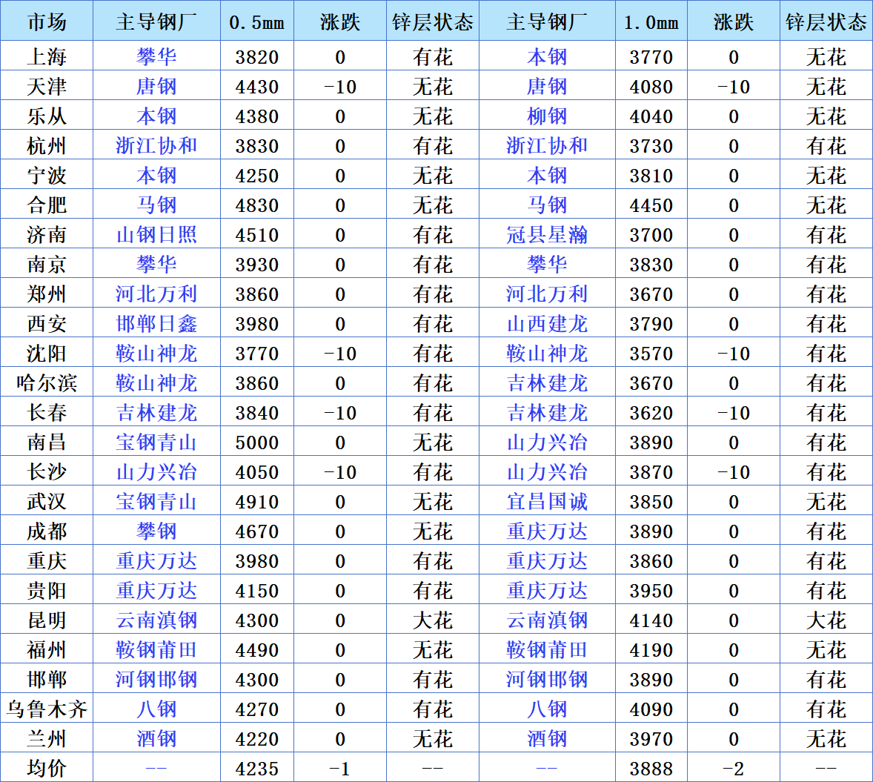
Task: Click the 3730 price for 杭州
Action: tap(651, 146)
